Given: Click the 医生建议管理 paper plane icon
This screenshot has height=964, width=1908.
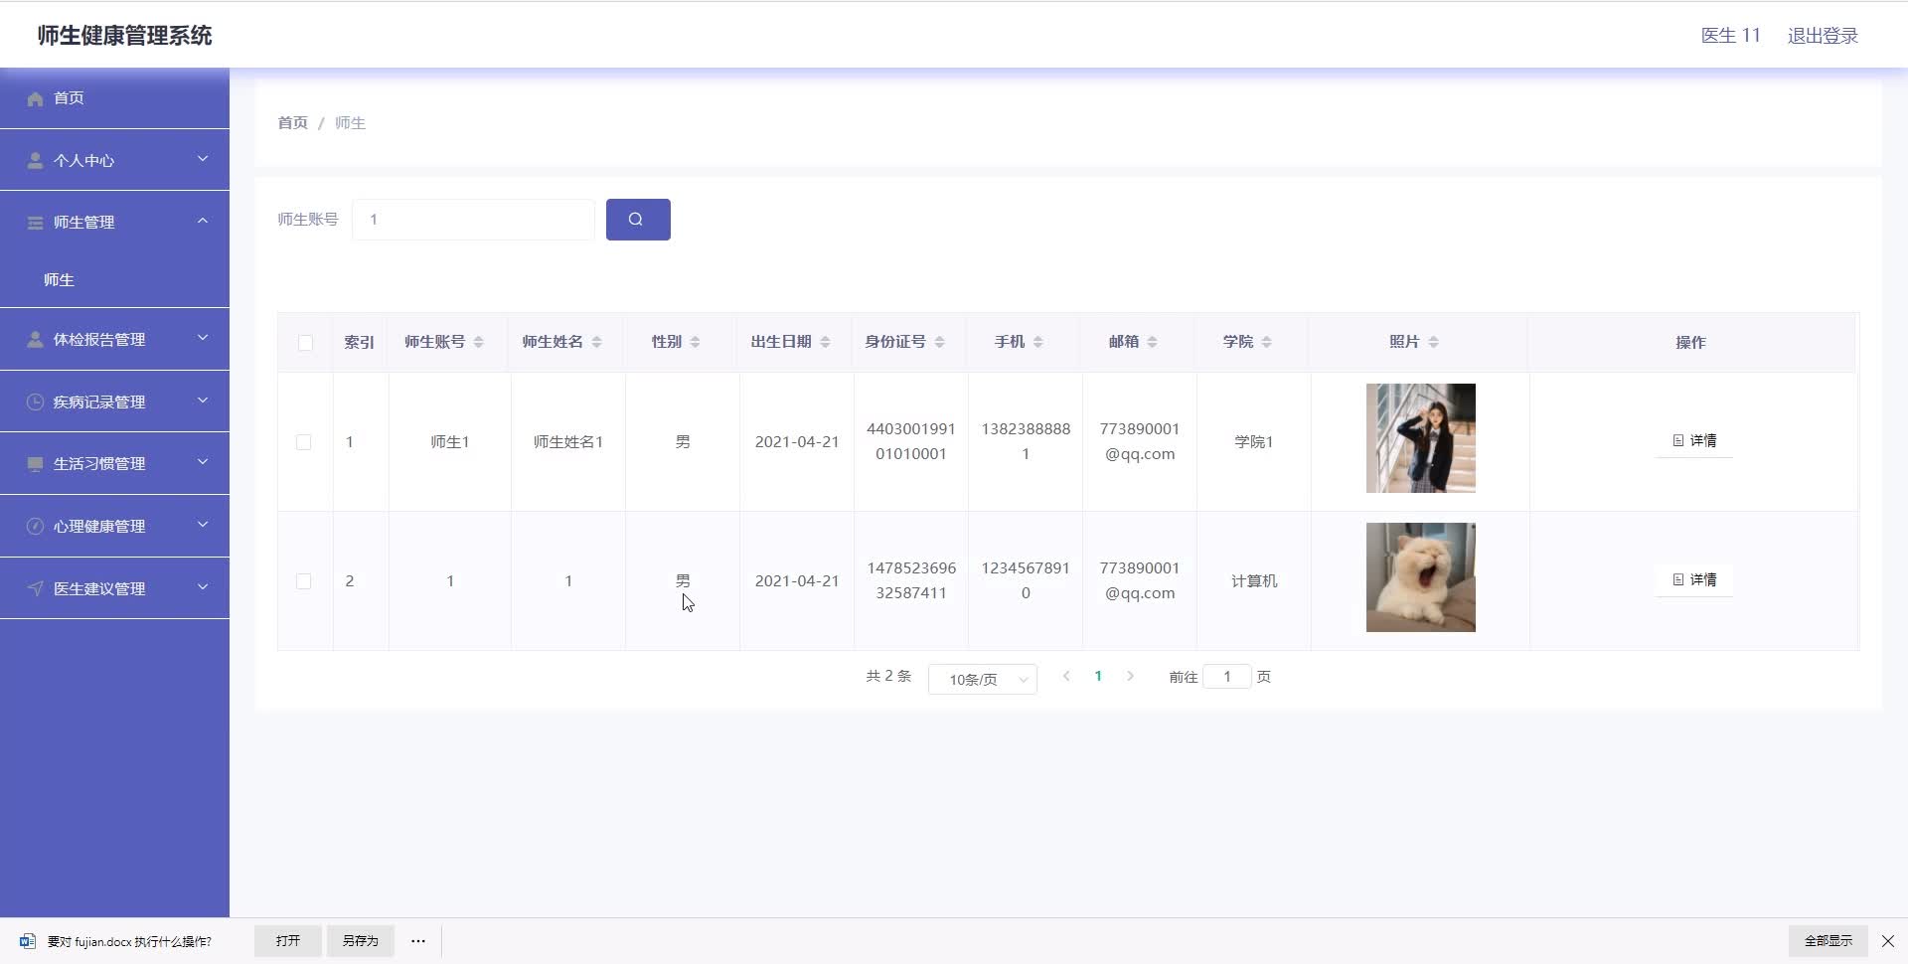Looking at the screenshot, I should coord(36,589).
